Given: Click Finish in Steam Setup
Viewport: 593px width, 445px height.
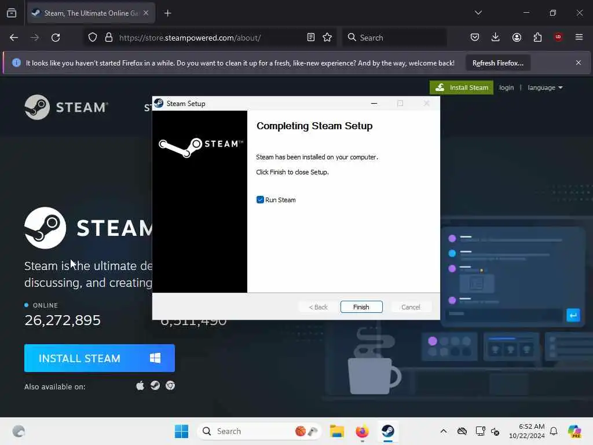Looking at the screenshot, I should [x=361, y=307].
